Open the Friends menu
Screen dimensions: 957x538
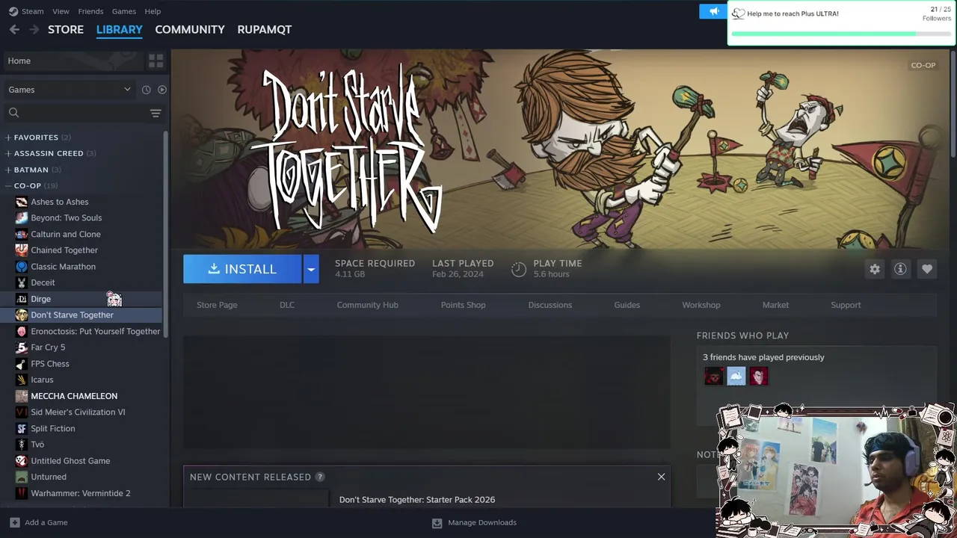[90, 11]
